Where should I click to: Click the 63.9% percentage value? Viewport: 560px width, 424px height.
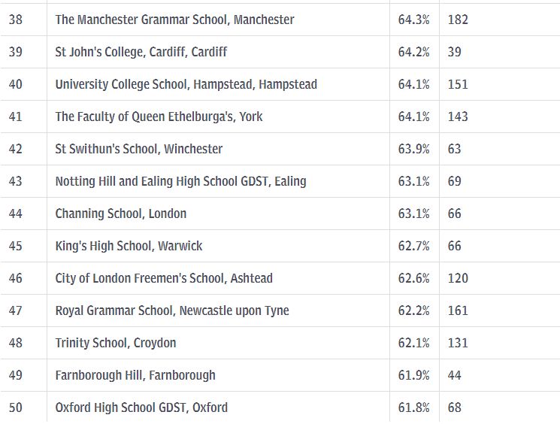(x=414, y=149)
